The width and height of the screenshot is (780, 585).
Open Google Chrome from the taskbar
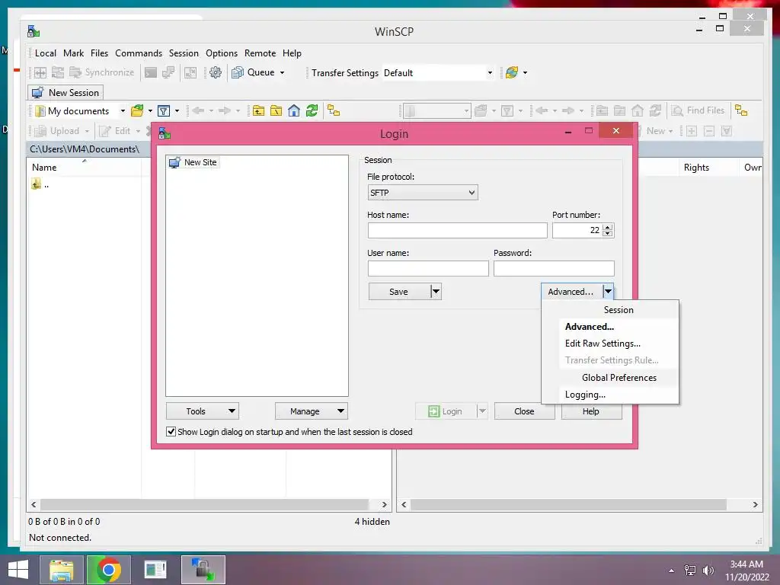pyautogui.click(x=108, y=570)
